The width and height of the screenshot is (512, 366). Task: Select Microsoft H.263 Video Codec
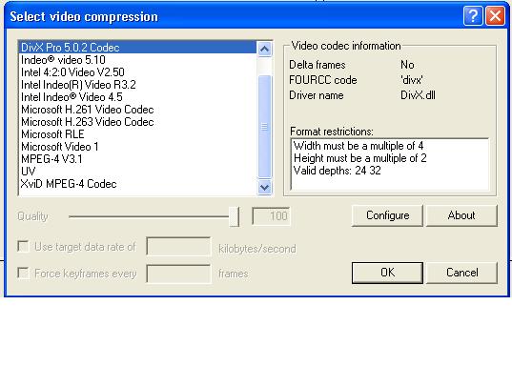tap(138, 122)
